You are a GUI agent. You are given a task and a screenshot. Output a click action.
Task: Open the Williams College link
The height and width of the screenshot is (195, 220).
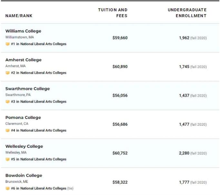coord(23,31)
